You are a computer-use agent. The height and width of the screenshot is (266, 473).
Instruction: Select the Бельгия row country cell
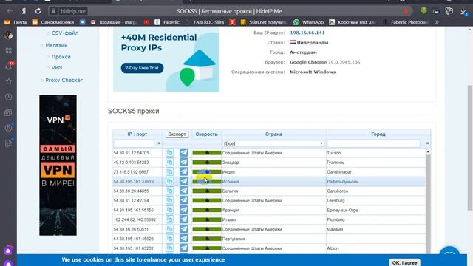[273, 191]
